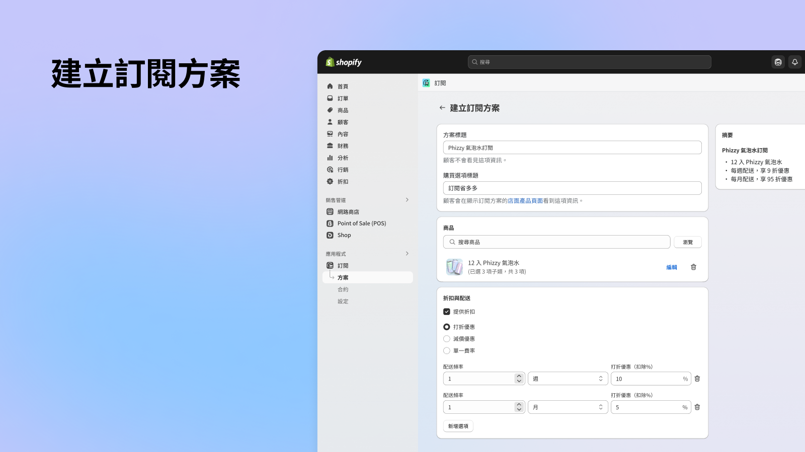The width and height of the screenshot is (805, 452).
Task: Click the Point of Sale (POS) icon
Action: point(330,223)
